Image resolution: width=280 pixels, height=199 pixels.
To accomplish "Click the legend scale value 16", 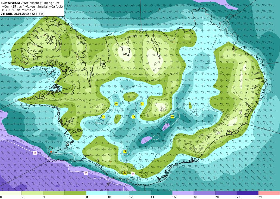I will click(174, 197).
